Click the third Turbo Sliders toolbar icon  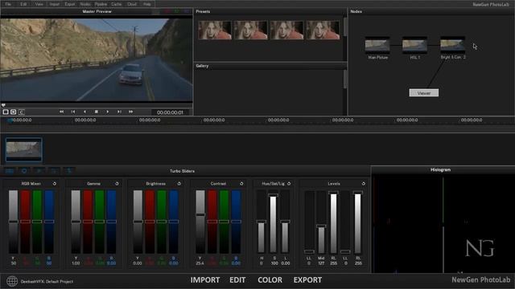coord(39,171)
